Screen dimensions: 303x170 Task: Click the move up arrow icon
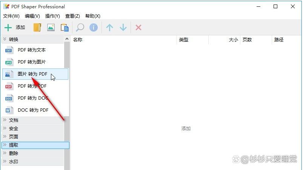click(x=109, y=27)
